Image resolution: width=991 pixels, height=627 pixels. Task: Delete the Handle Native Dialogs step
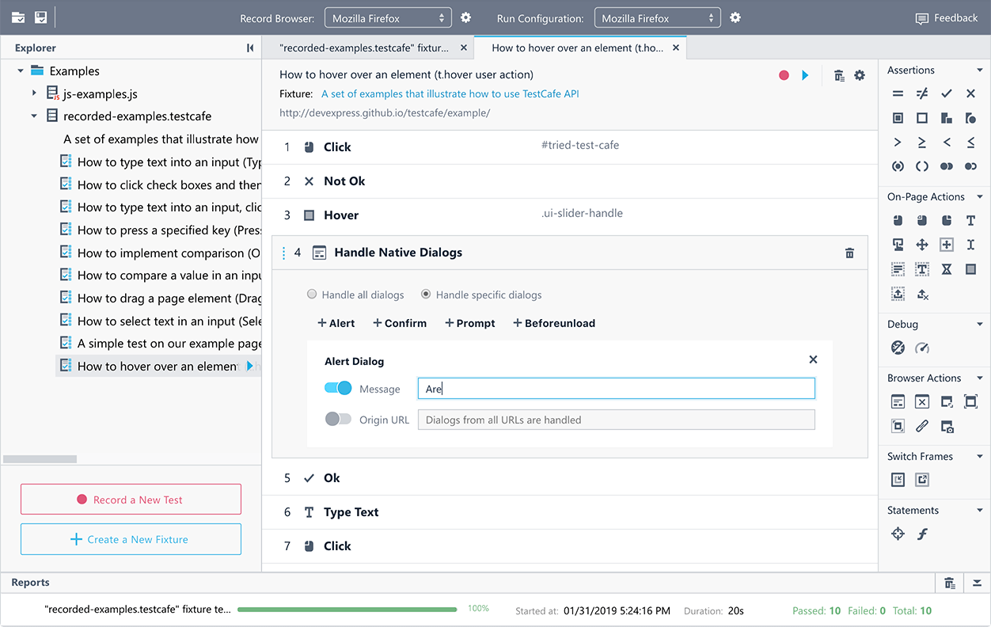point(849,253)
